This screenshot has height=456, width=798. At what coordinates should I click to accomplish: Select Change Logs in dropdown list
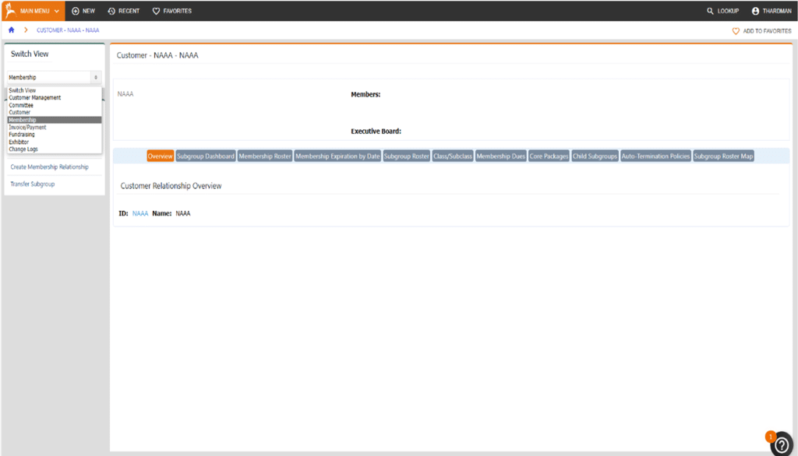[x=54, y=149]
